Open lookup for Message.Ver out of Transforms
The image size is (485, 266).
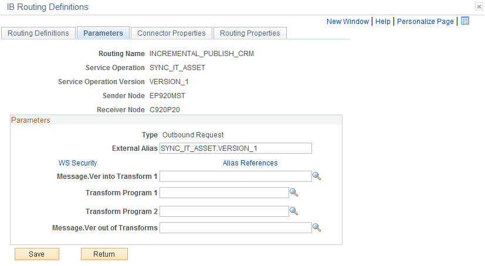tap(317, 227)
